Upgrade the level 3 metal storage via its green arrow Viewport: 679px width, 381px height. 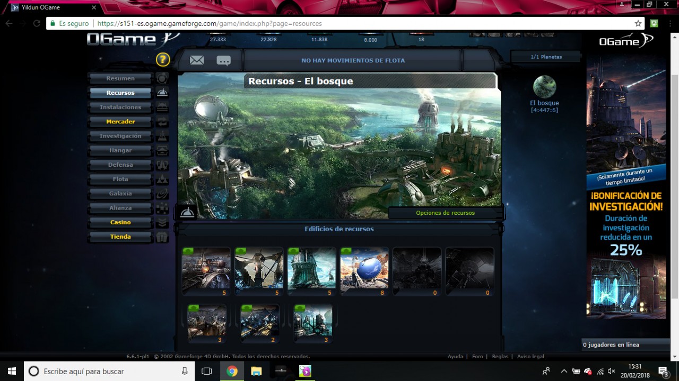(x=194, y=307)
